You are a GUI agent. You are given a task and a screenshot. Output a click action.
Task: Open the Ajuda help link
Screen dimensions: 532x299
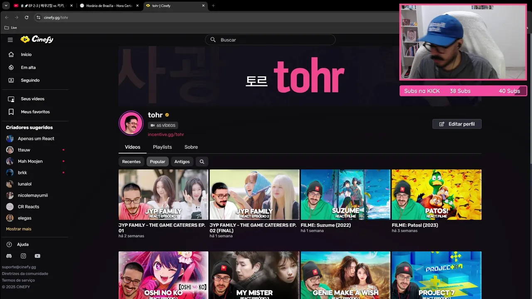(22, 245)
